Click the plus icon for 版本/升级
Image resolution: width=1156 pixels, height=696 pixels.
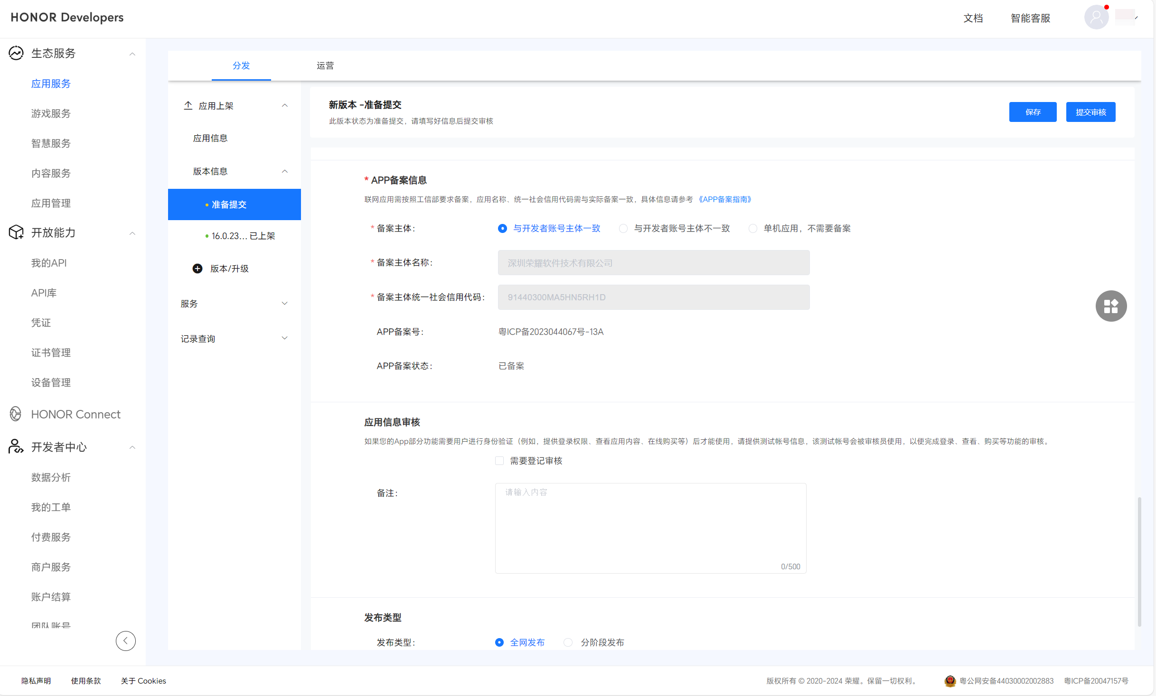197,269
